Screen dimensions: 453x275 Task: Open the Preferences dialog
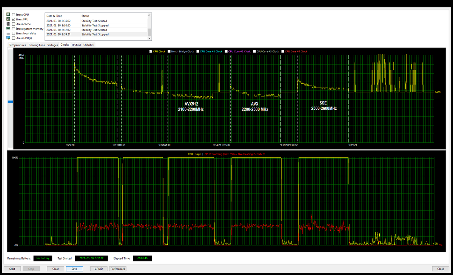tap(118, 269)
